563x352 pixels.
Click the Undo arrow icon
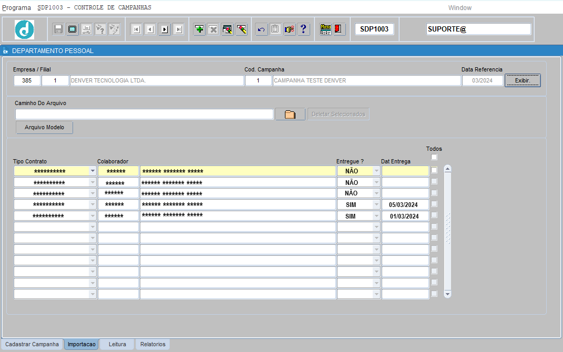pos(261,29)
